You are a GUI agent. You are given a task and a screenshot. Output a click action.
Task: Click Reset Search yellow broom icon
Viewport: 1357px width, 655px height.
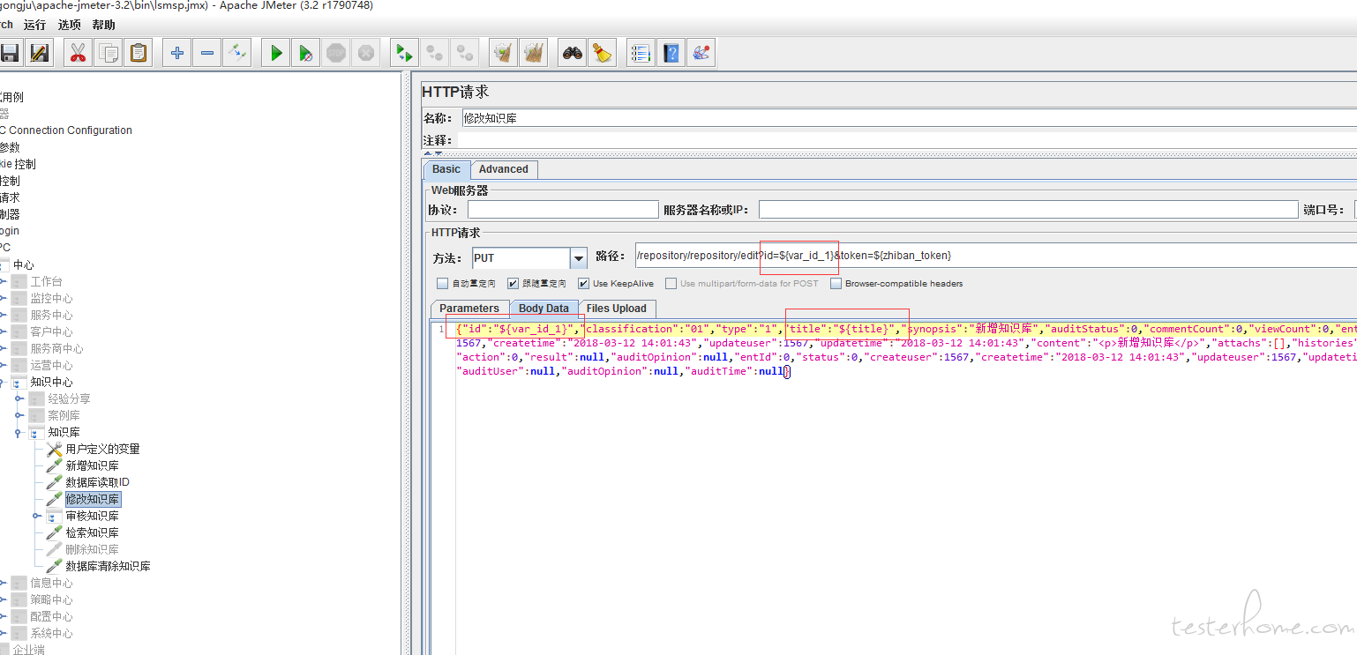tap(603, 53)
